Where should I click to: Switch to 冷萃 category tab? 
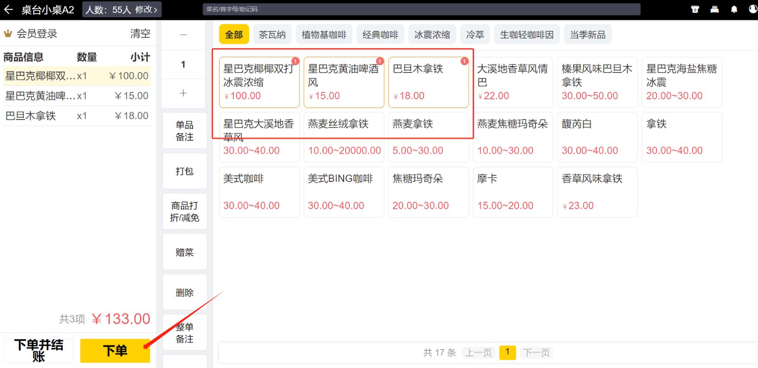(475, 35)
